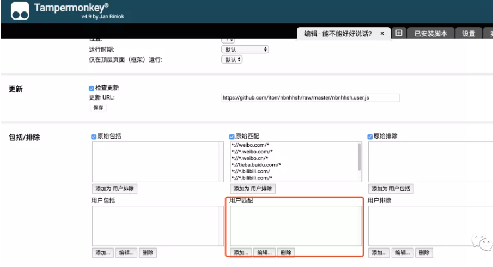The image size is (493, 267).
Task: Switch to the 已安装脚本 tab
Action: pyautogui.click(x=431, y=34)
